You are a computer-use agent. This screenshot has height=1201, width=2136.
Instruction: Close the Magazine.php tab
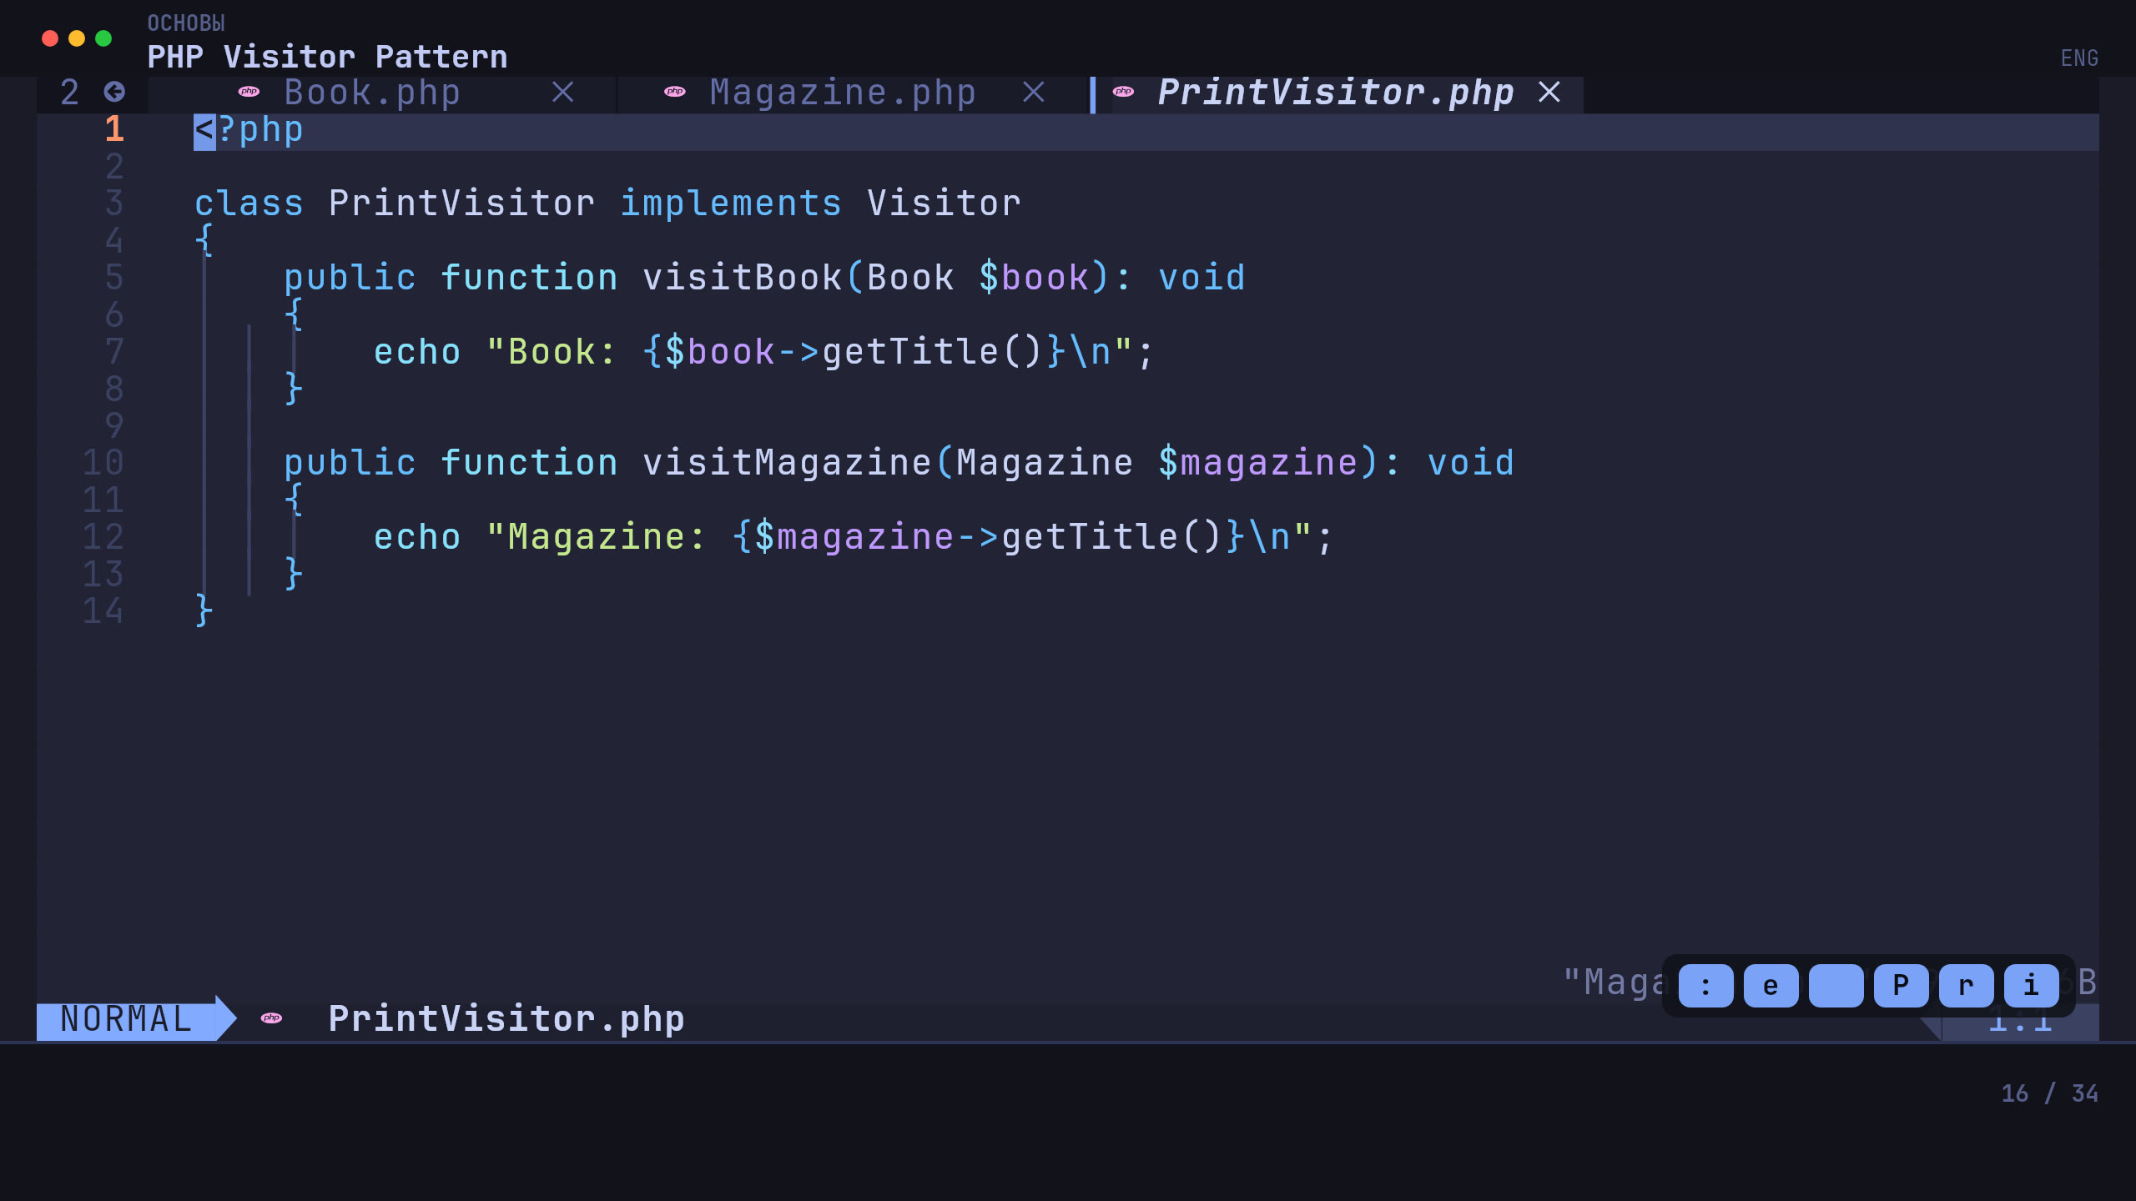[1034, 92]
